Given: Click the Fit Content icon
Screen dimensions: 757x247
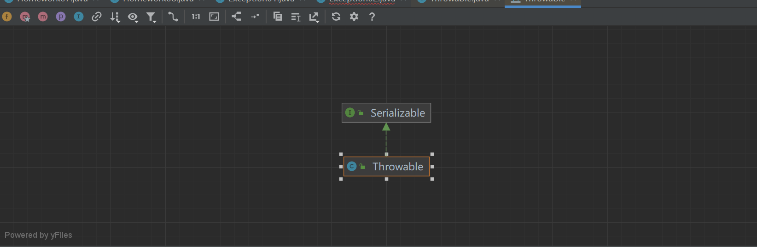Looking at the screenshot, I should point(214,17).
